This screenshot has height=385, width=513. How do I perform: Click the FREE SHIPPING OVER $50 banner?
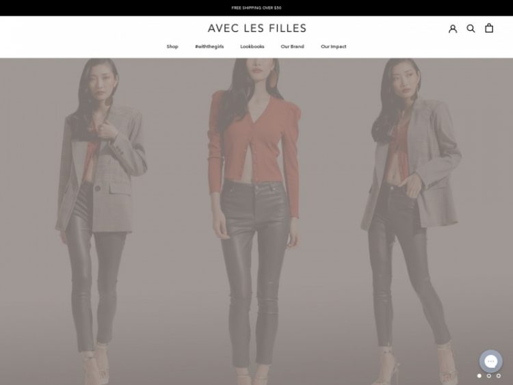tap(256, 8)
